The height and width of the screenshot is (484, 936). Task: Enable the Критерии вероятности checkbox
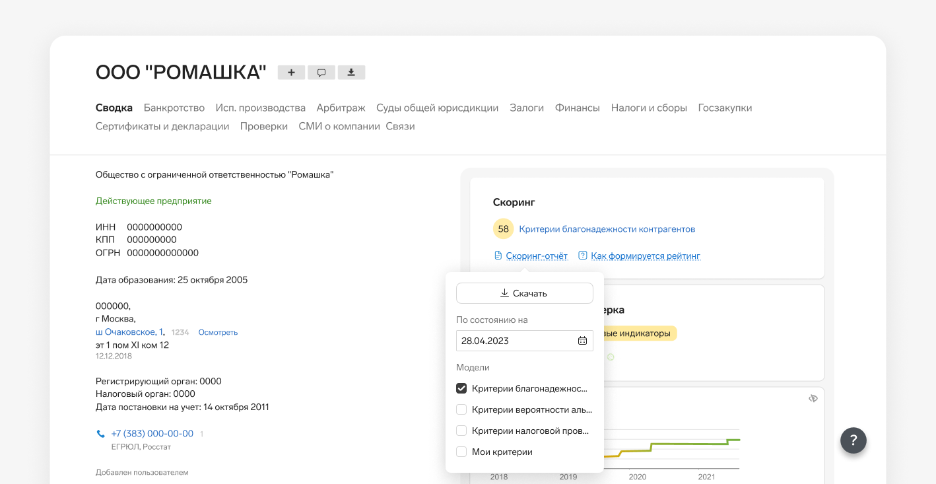click(461, 409)
